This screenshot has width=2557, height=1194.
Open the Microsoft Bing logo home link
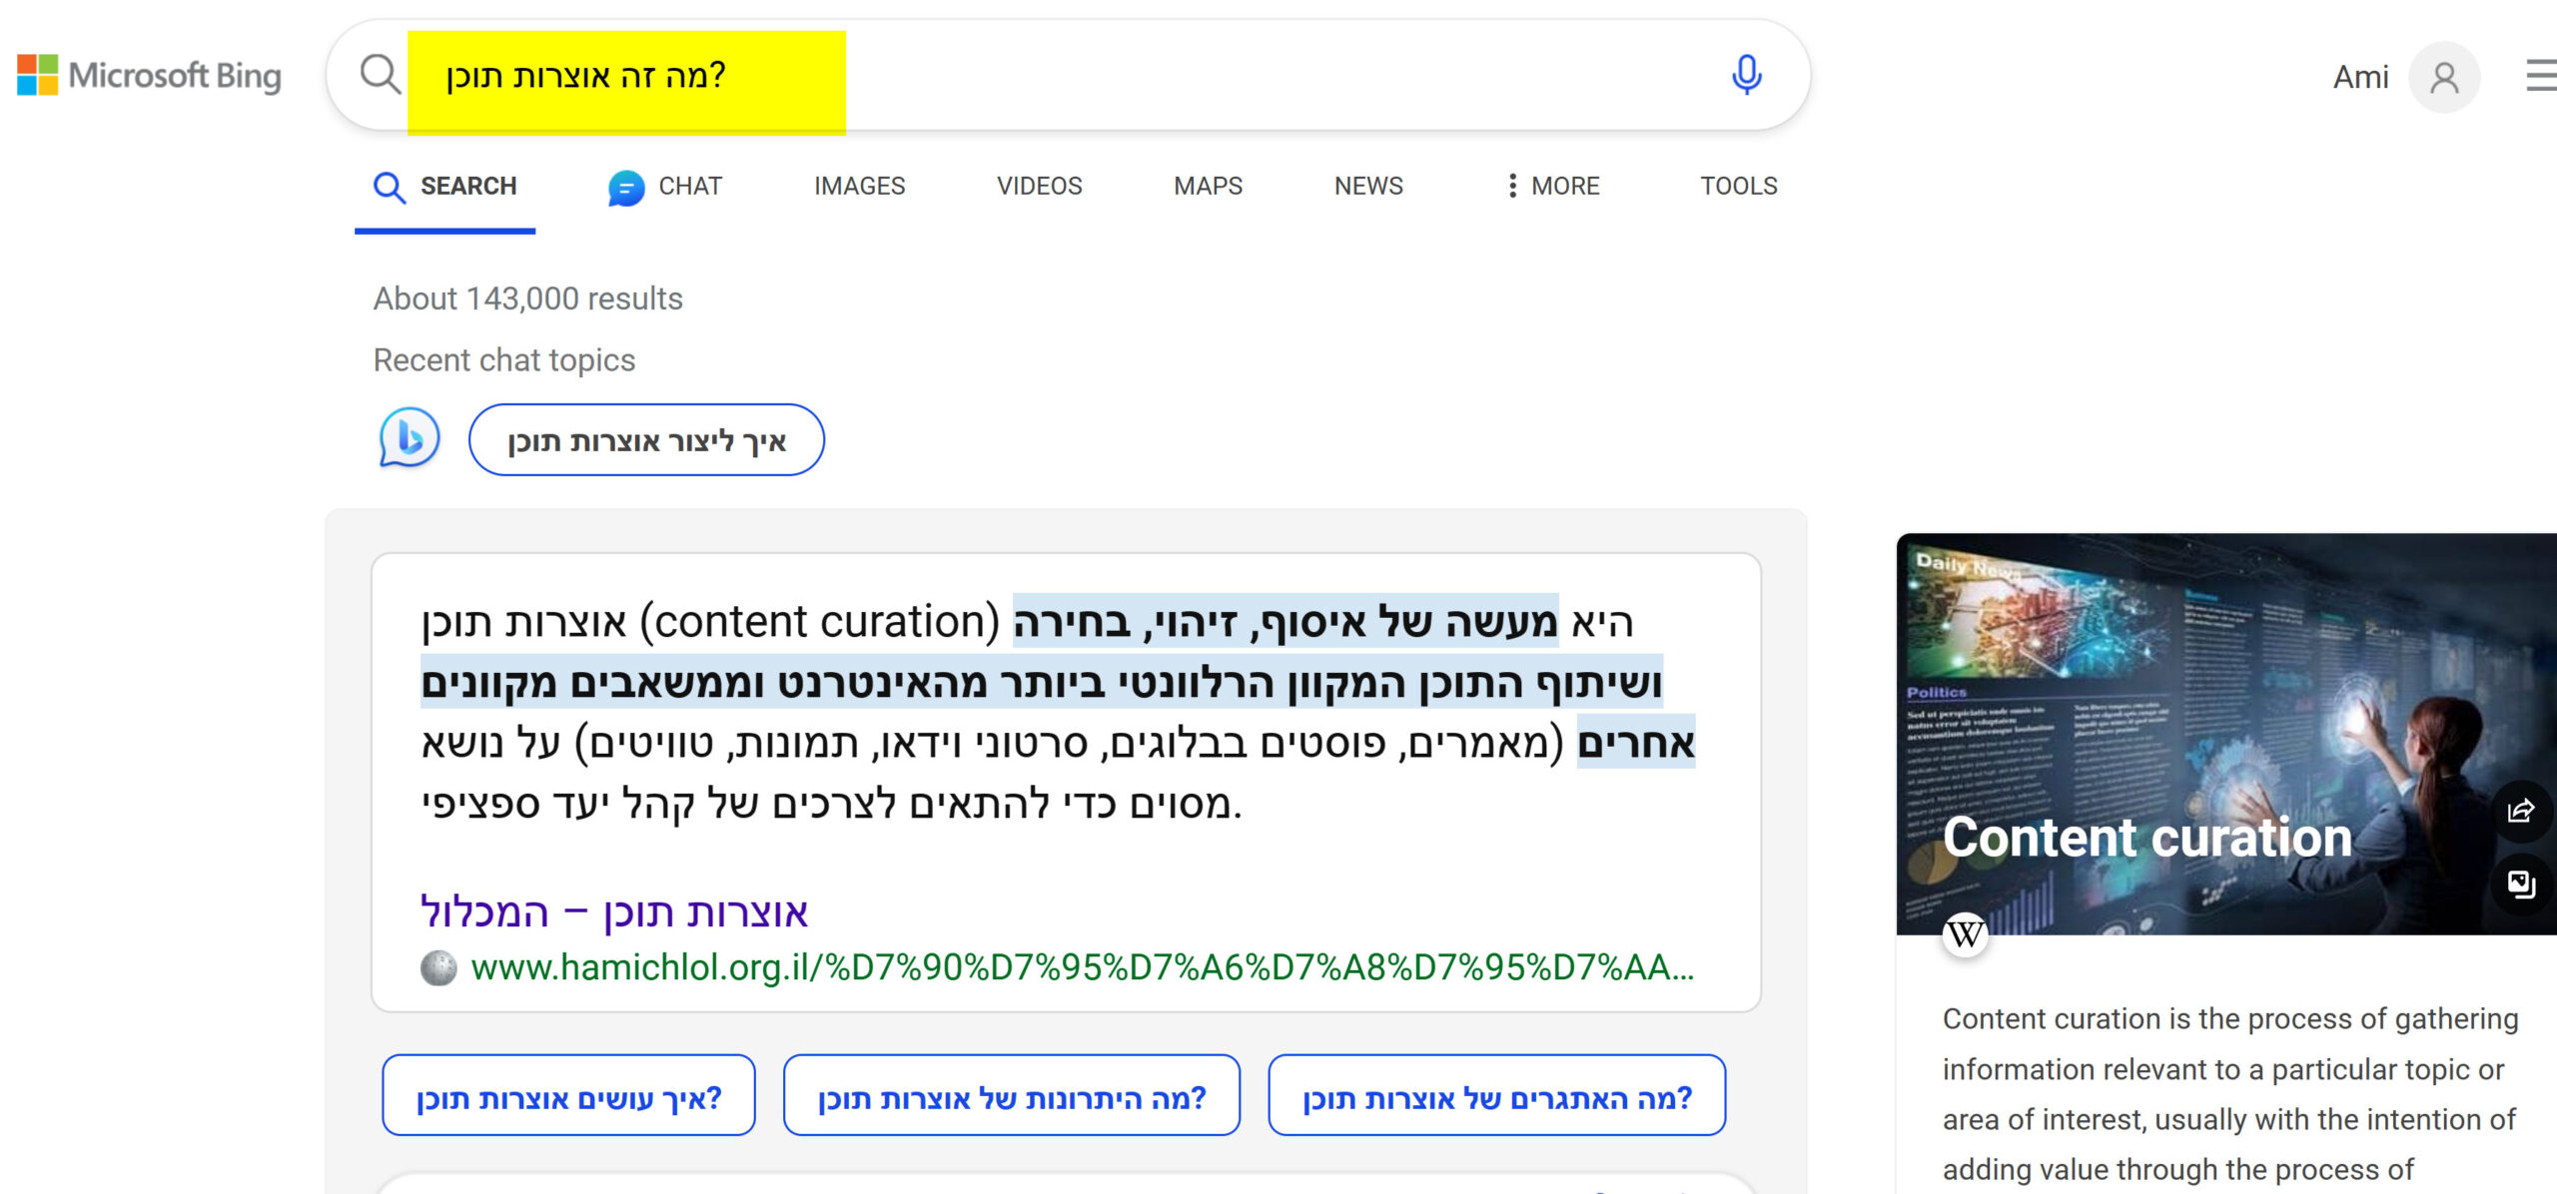click(x=150, y=76)
